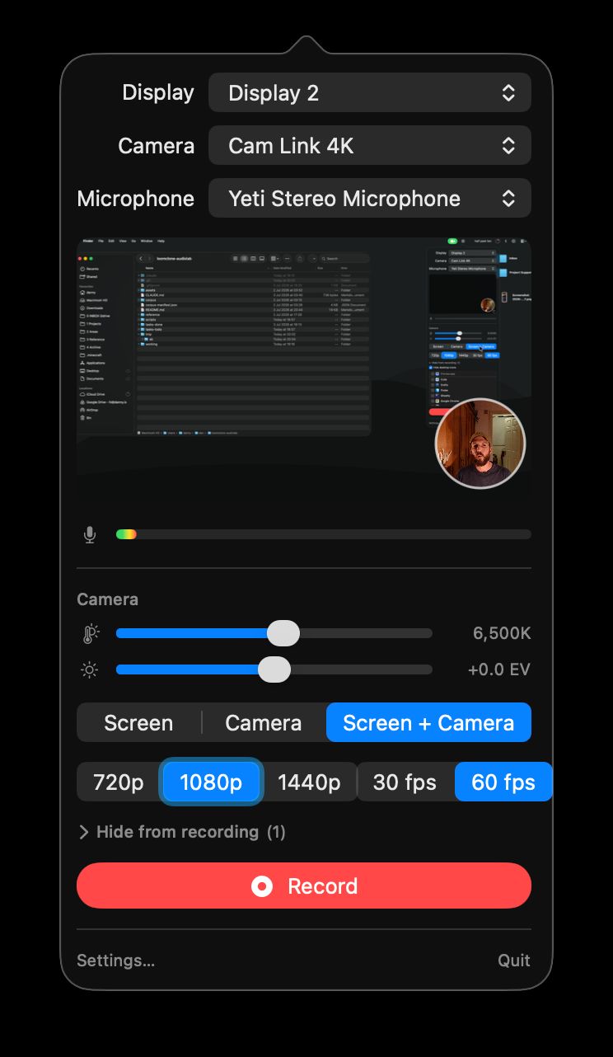The width and height of the screenshot is (613, 1057).
Task: Quit the recorder app
Action: coord(514,961)
